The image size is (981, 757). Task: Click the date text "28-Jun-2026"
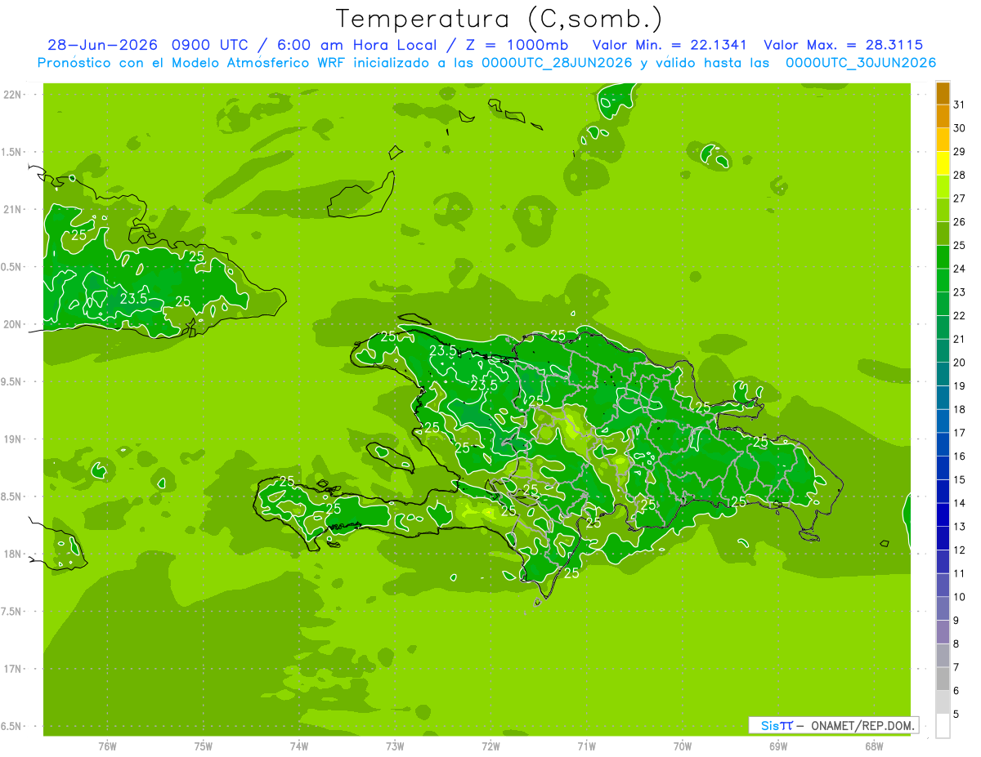click(102, 45)
